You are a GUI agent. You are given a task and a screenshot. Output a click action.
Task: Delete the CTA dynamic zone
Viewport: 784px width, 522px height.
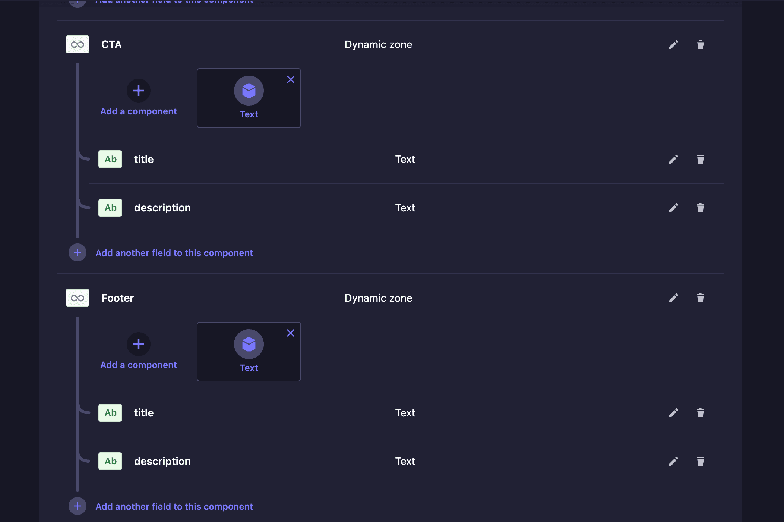click(x=700, y=45)
